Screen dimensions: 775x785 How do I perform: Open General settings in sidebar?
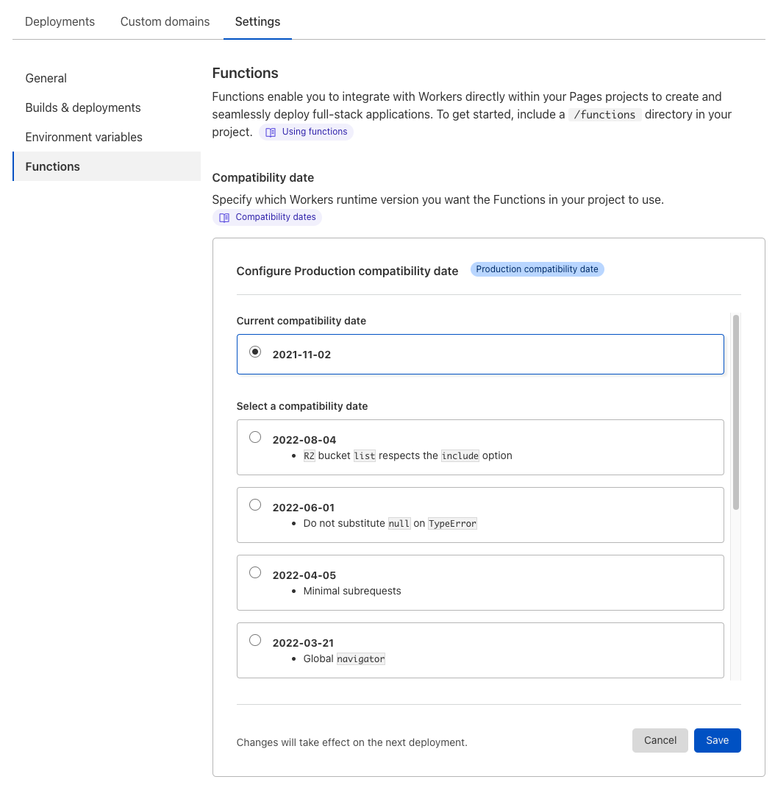46,78
